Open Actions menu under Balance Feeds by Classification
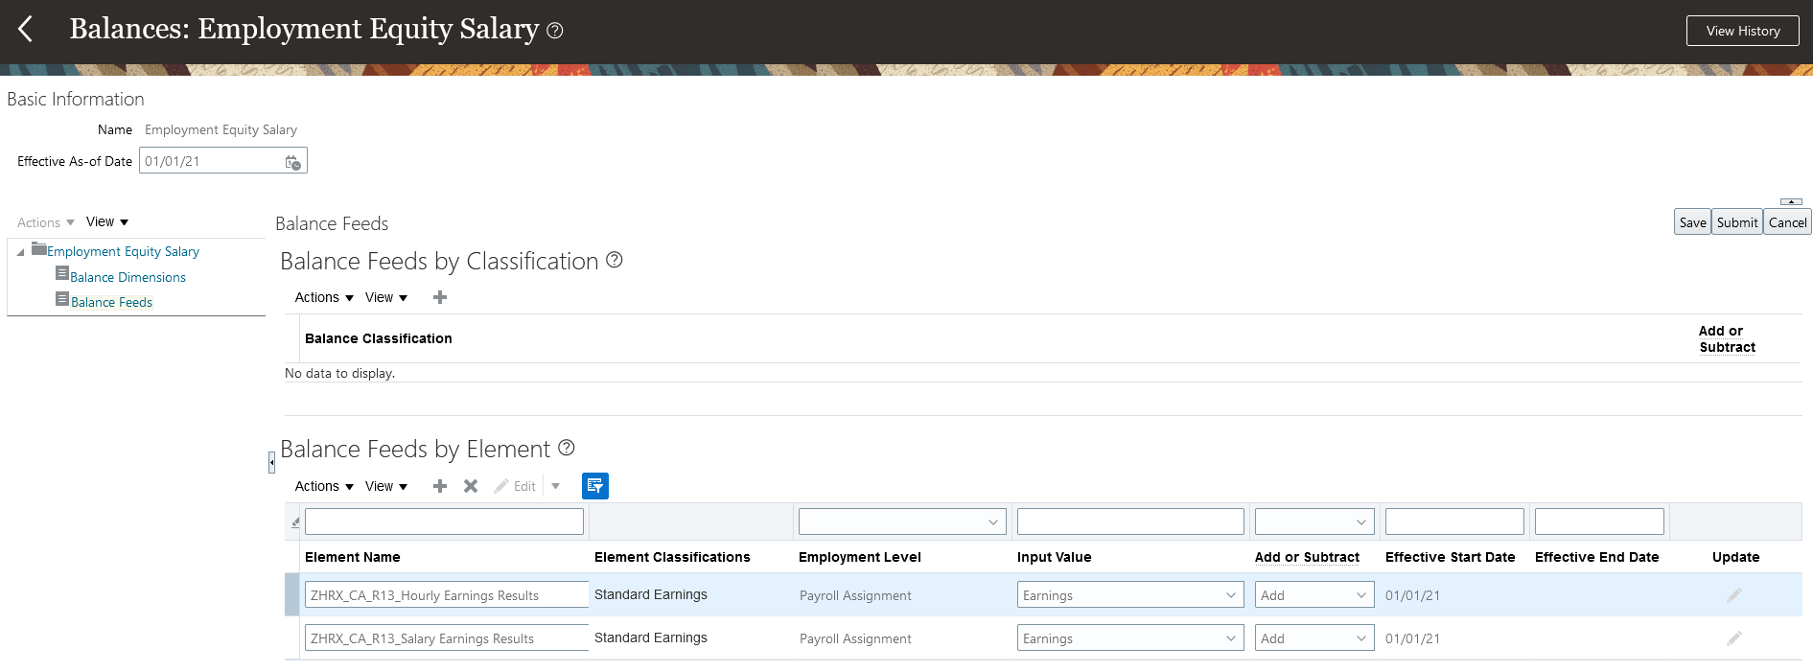This screenshot has height=672, width=1813. click(324, 297)
